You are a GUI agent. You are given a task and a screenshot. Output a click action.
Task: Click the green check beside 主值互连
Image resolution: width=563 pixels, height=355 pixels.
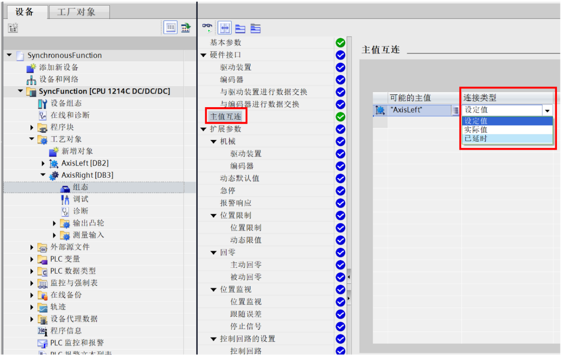[340, 116]
